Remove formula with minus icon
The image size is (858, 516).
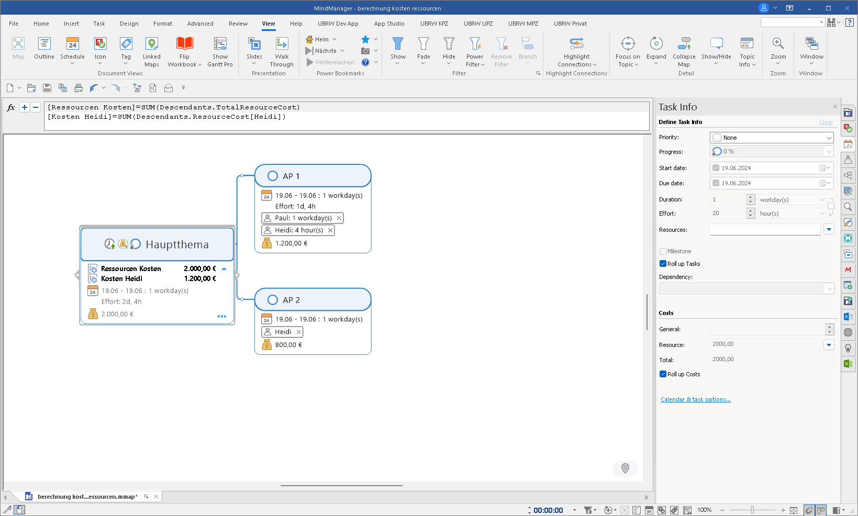pyautogui.click(x=36, y=107)
